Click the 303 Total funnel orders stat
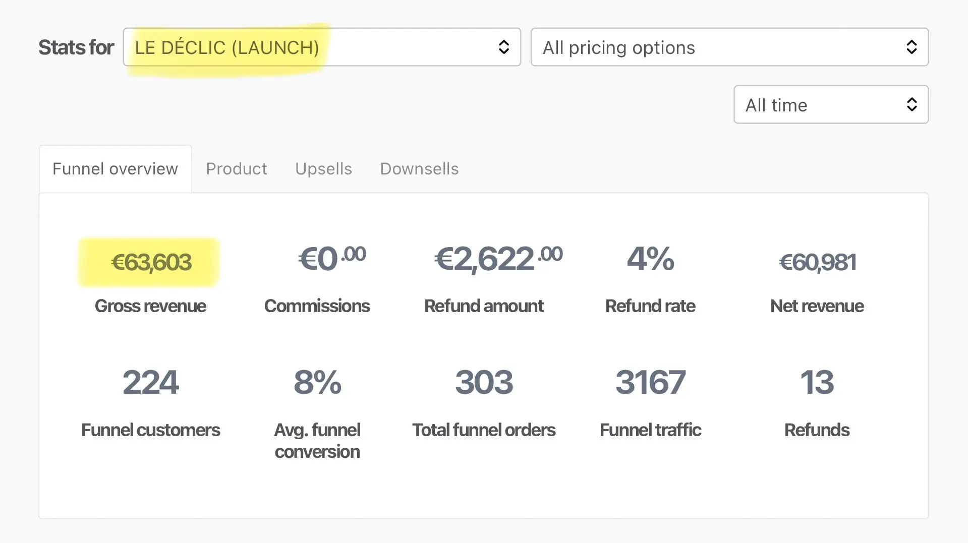Image resolution: width=968 pixels, height=543 pixels. [484, 382]
